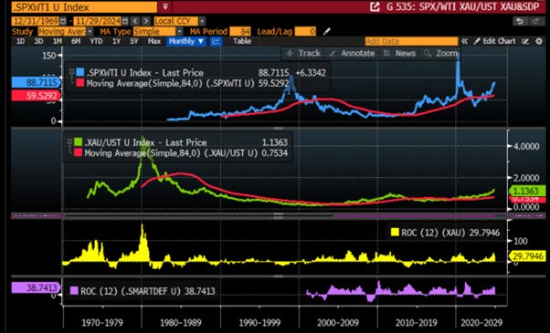Activate the Track crosshair tool
This screenshot has width=550, height=333.
point(303,53)
